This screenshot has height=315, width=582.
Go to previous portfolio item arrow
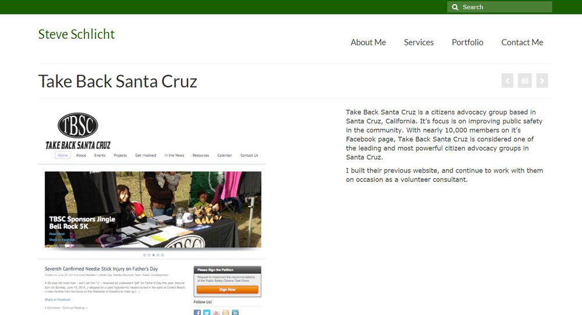(x=508, y=81)
